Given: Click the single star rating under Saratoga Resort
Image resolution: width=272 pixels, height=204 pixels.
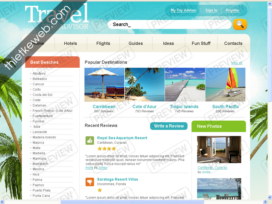Looking at the screenshot, I should 100,190.
